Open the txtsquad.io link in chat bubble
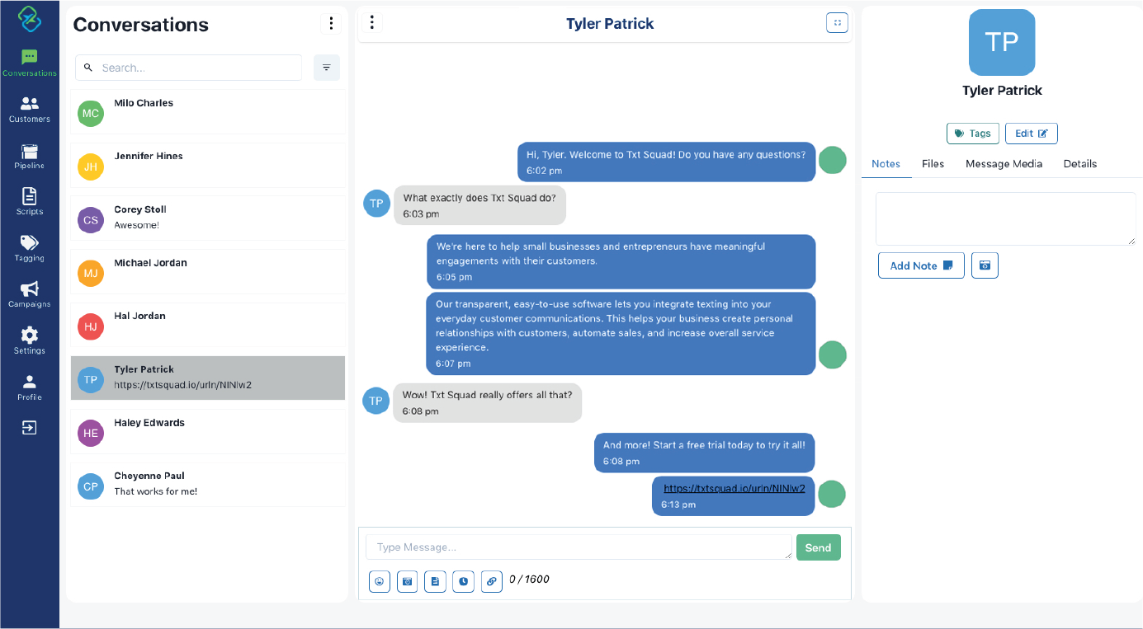Viewport: 1143px width, 629px height. point(734,488)
